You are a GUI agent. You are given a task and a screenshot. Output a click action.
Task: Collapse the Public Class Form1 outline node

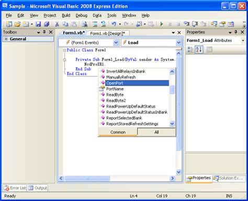(x=64, y=50)
